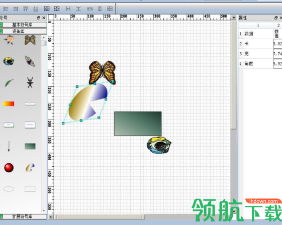Screen dimensions: 282x225
Task: Click the symbol palette scroll up arrow
Action: coord(44,38)
